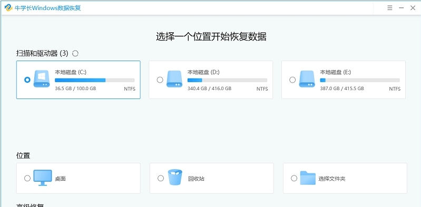Minimize the data recovery window
421x207 pixels.
(x=402, y=8)
